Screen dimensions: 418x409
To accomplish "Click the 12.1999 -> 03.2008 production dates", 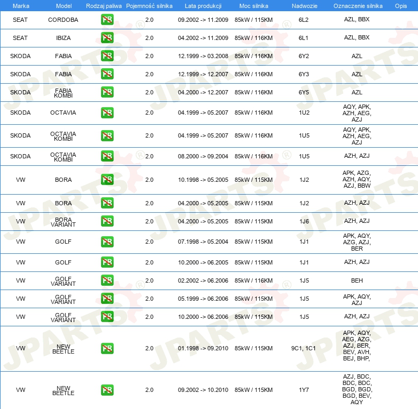I will tap(203, 56).
